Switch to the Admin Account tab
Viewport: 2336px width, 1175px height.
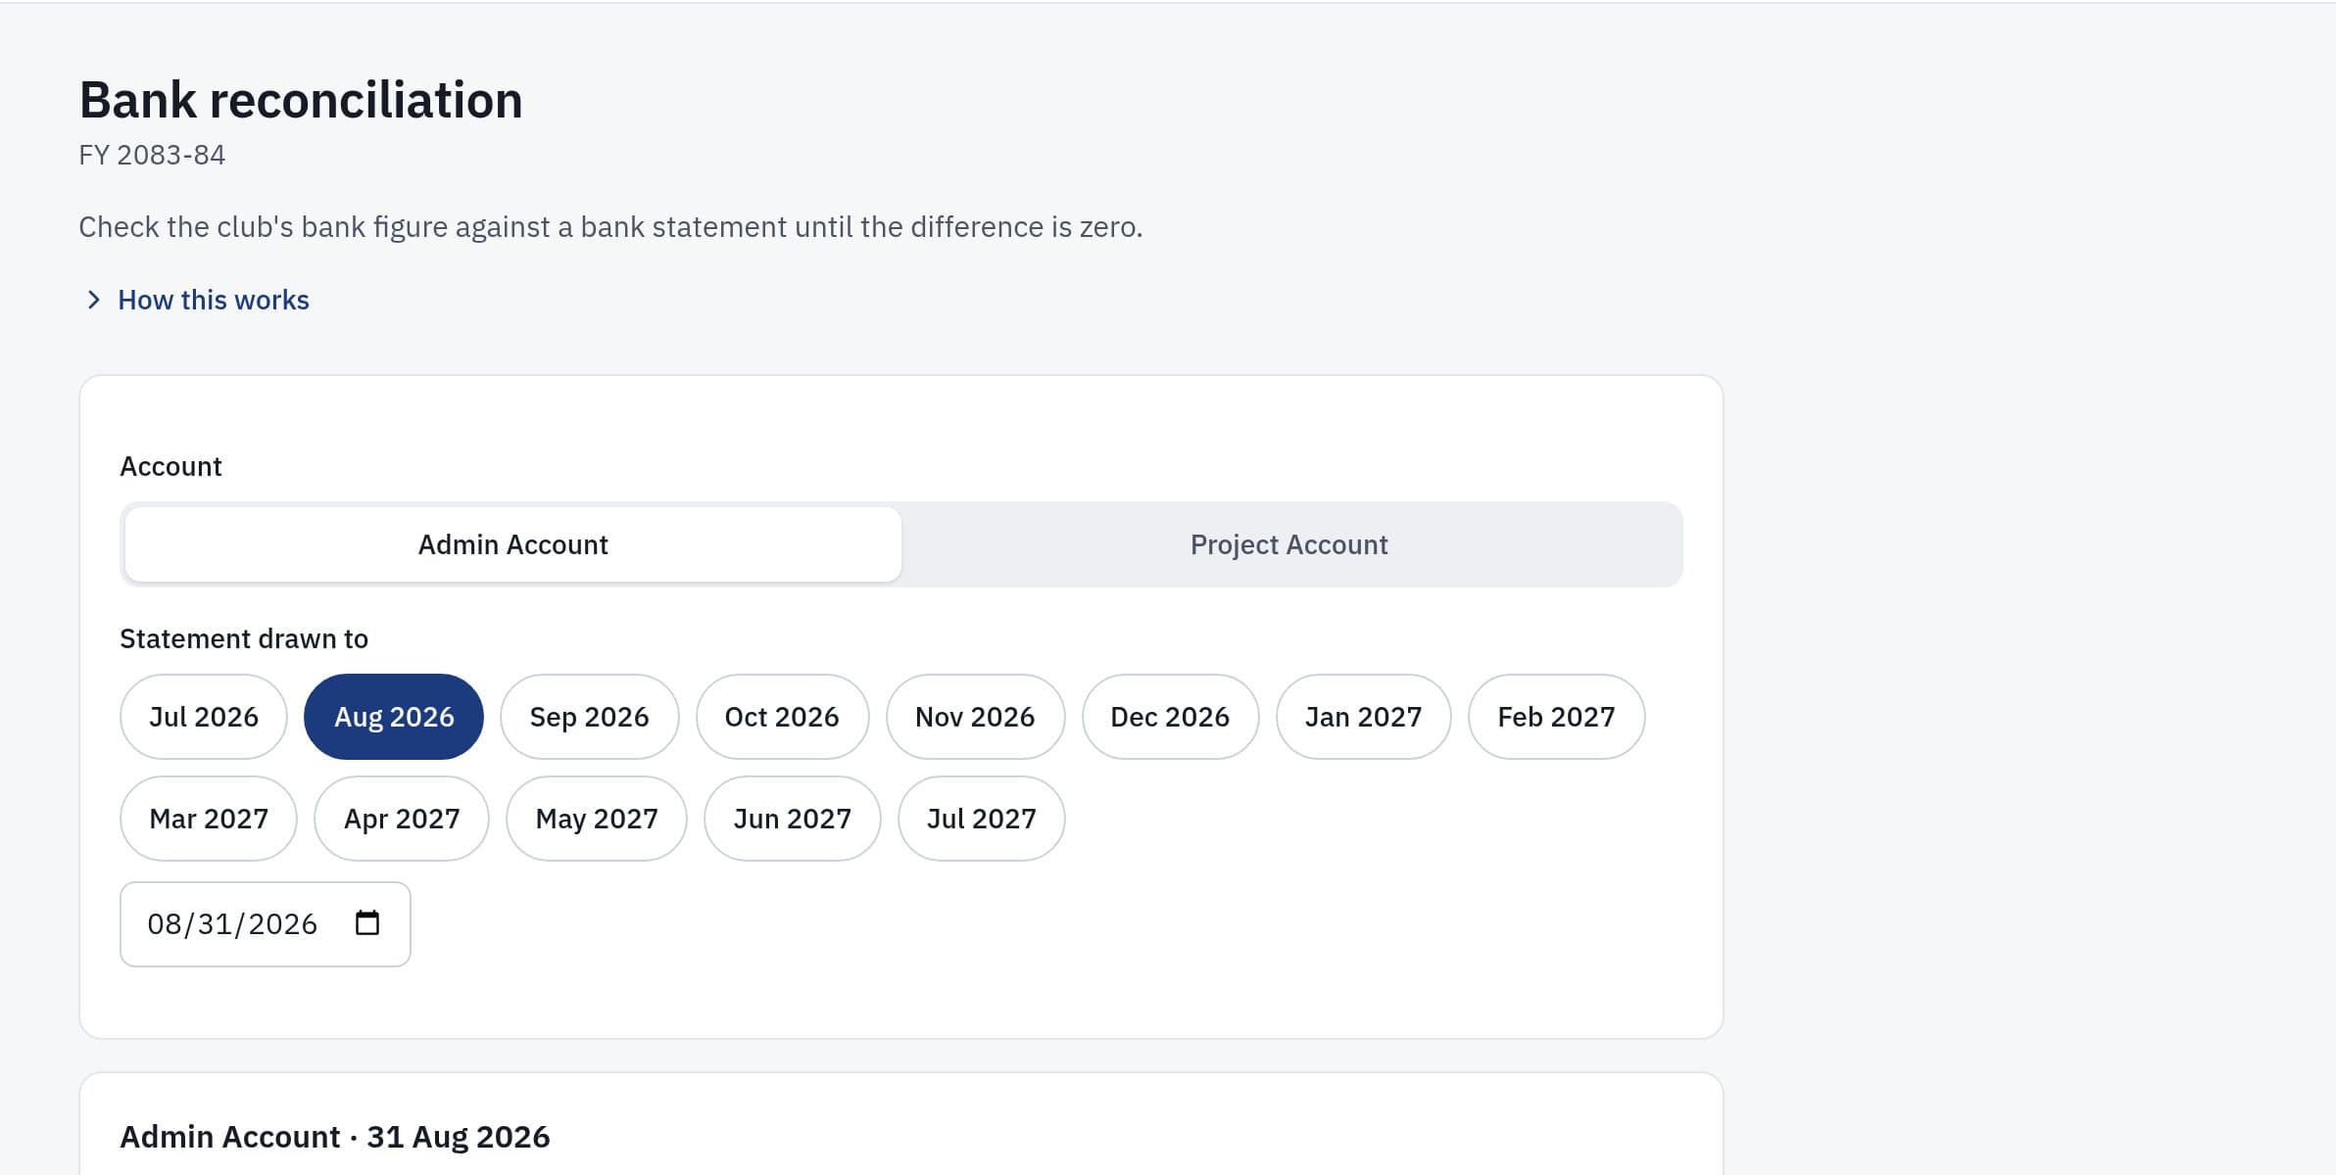coord(513,544)
